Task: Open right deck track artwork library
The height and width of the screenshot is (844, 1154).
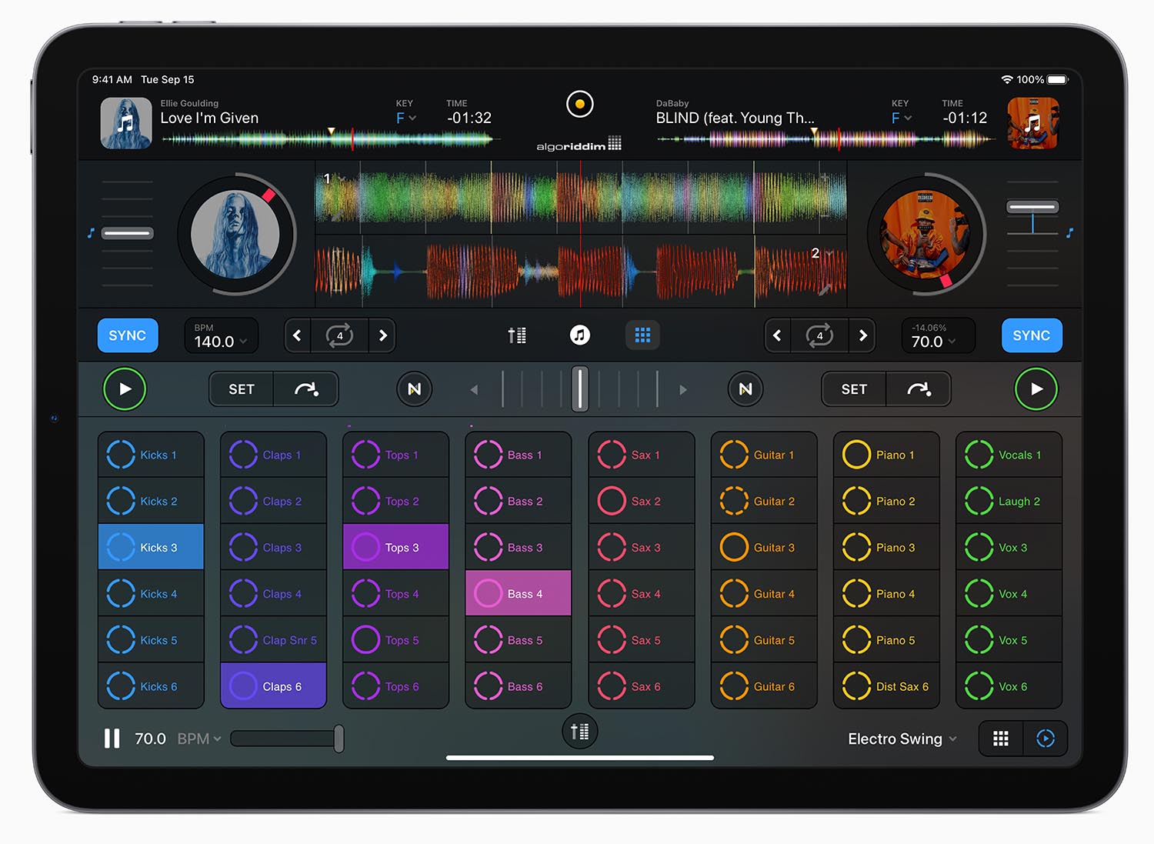Action: (x=1033, y=123)
